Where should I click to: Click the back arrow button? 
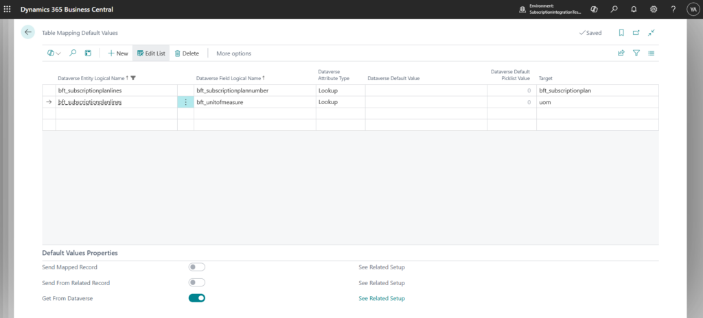(28, 32)
